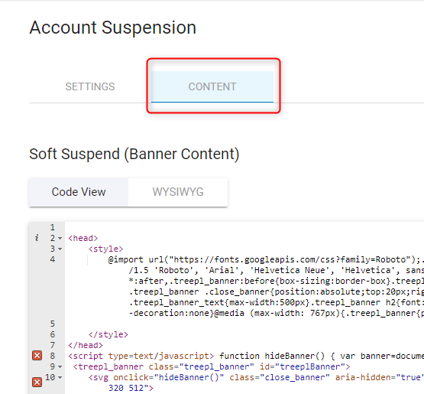Place cursor in the @import url line

266,259
